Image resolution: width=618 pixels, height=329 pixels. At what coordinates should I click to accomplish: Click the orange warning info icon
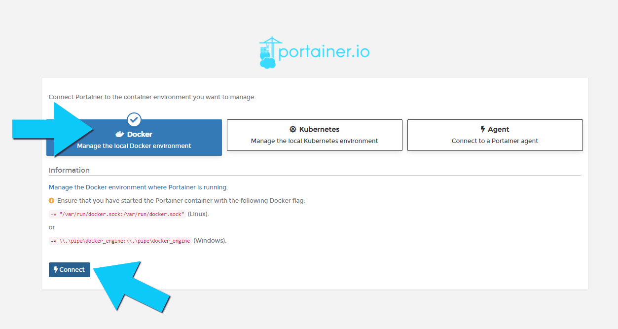click(x=51, y=201)
